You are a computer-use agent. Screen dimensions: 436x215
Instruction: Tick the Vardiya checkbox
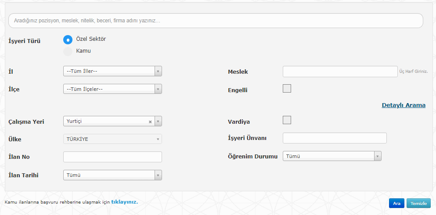[287, 120]
